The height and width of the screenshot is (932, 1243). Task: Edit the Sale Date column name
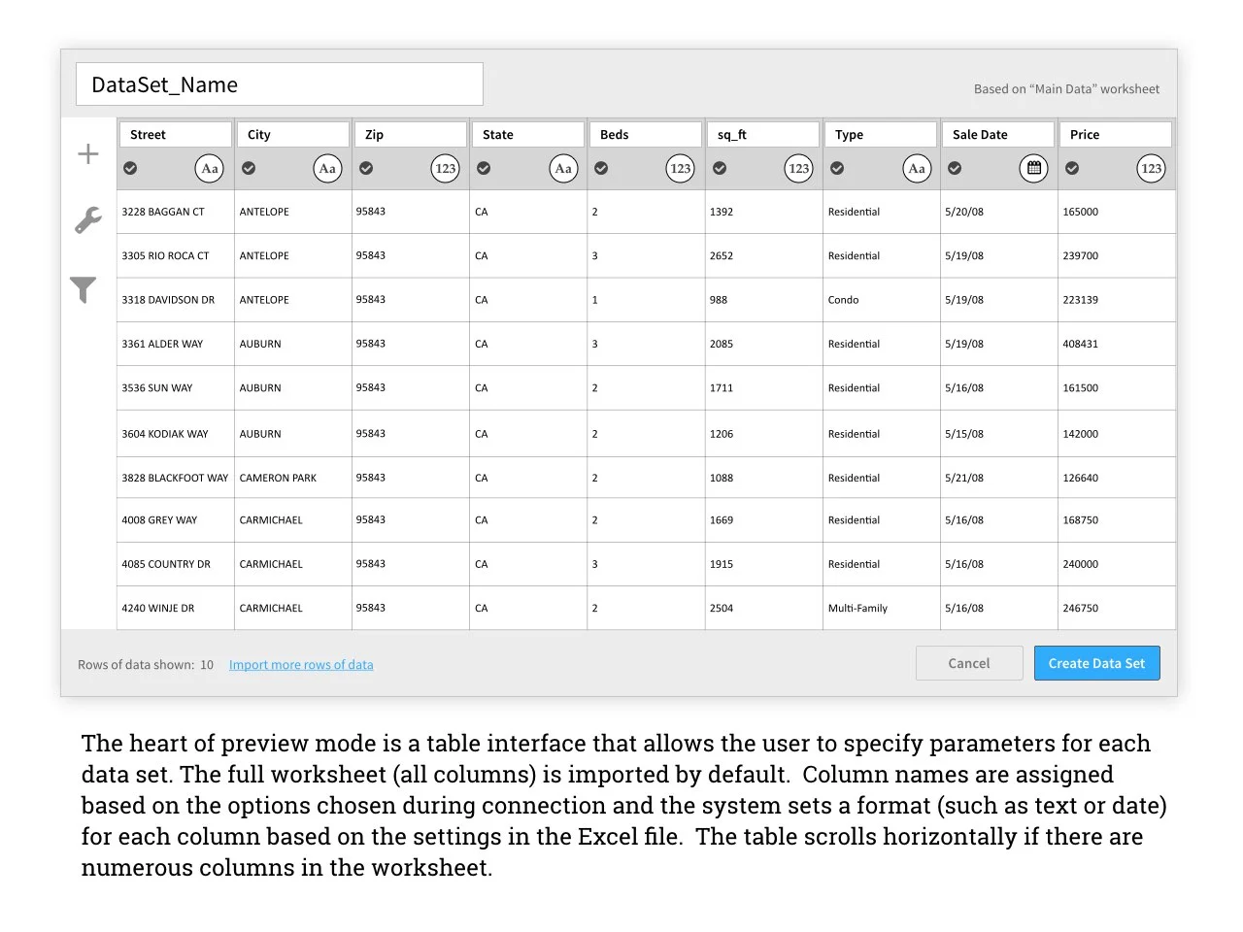[999, 134]
